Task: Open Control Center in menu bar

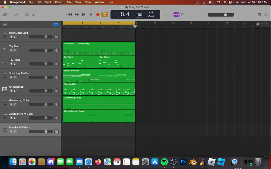Action: pyautogui.click(x=230, y=2)
